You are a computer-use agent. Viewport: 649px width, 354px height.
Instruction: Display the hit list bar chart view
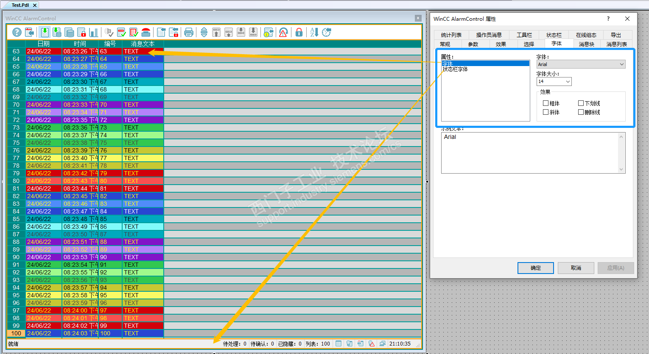94,32
